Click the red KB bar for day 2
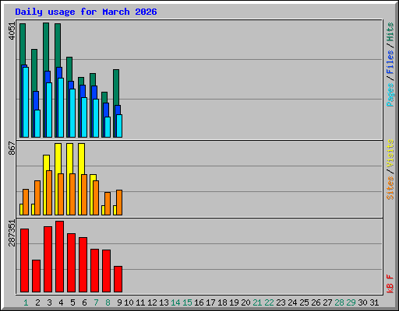Screen dimensions: 399x311 36,276
